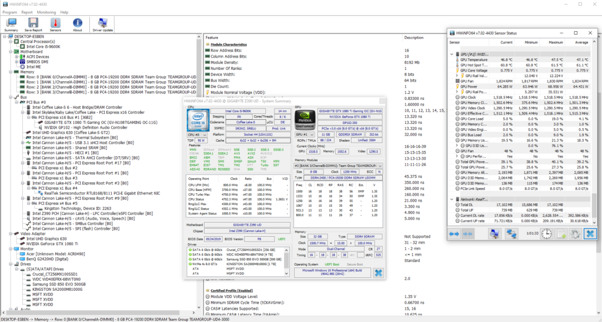Screen dimensions: 602x322
Task: Click expand-columns arrows in Sensor Status
Action: 454,233
